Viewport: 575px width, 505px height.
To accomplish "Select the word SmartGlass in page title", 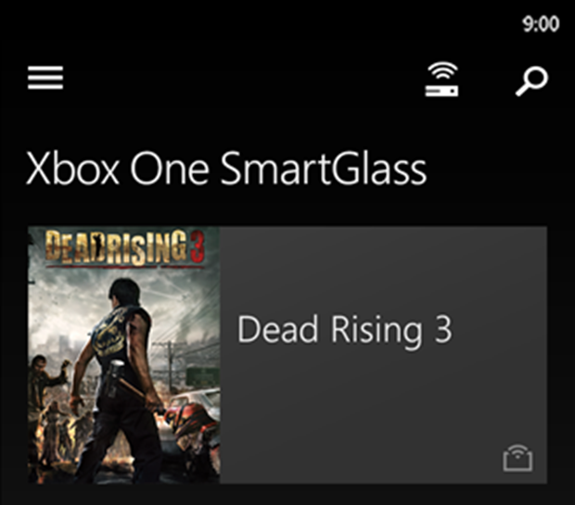I will click(x=324, y=169).
